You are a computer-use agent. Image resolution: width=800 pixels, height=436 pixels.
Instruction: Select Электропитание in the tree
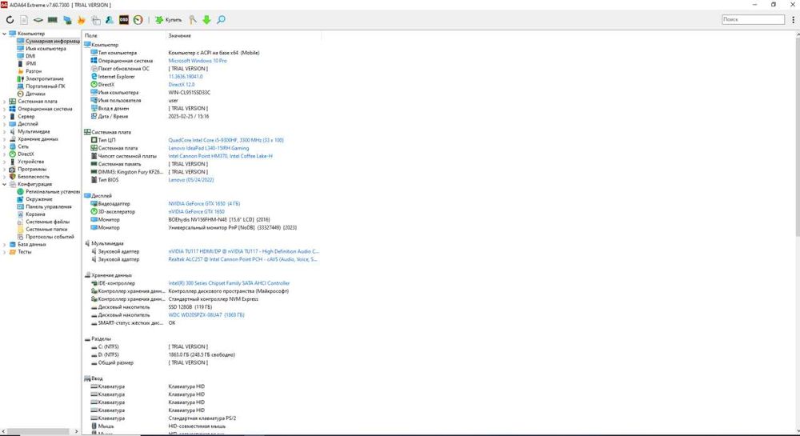(x=45, y=79)
